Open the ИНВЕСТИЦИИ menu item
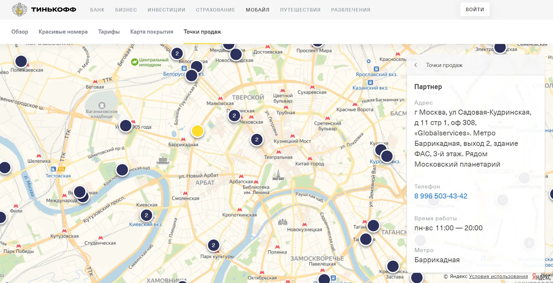This screenshot has height=283, width=553. click(166, 10)
